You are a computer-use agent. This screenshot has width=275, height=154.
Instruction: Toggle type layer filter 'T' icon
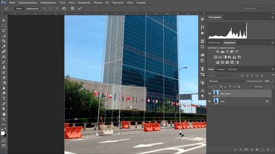click(x=252, y=76)
